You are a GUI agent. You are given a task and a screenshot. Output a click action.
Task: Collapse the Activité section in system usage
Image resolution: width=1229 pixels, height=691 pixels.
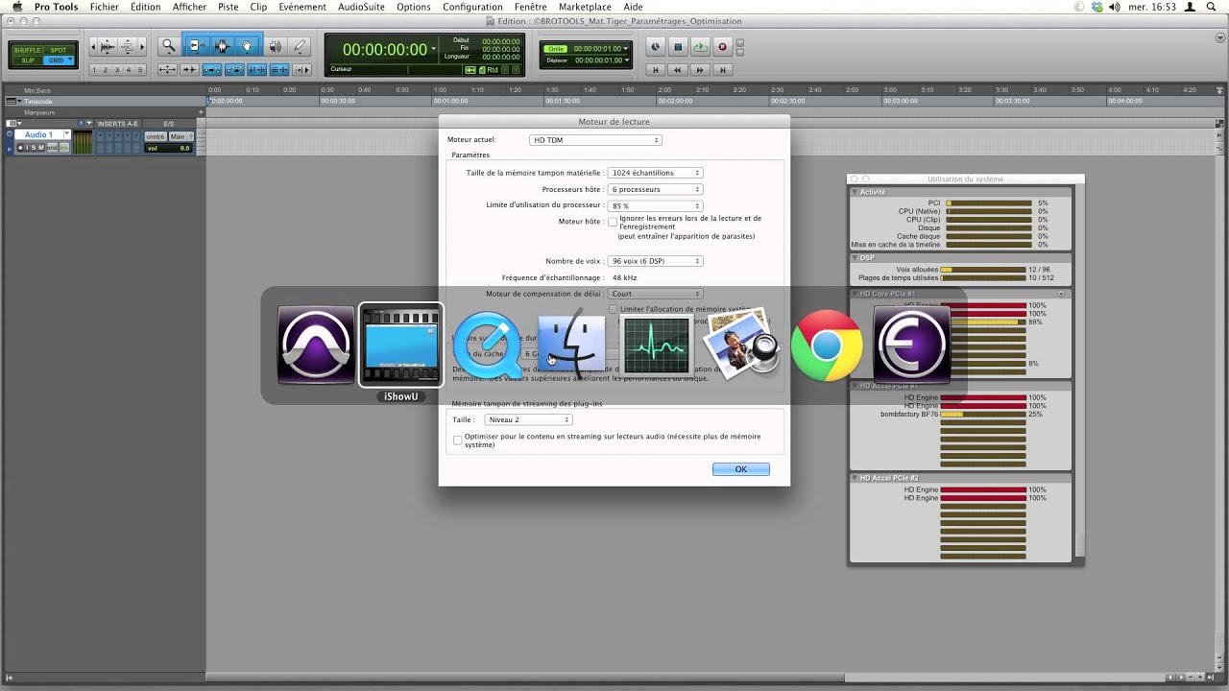[x=855, y=192]
